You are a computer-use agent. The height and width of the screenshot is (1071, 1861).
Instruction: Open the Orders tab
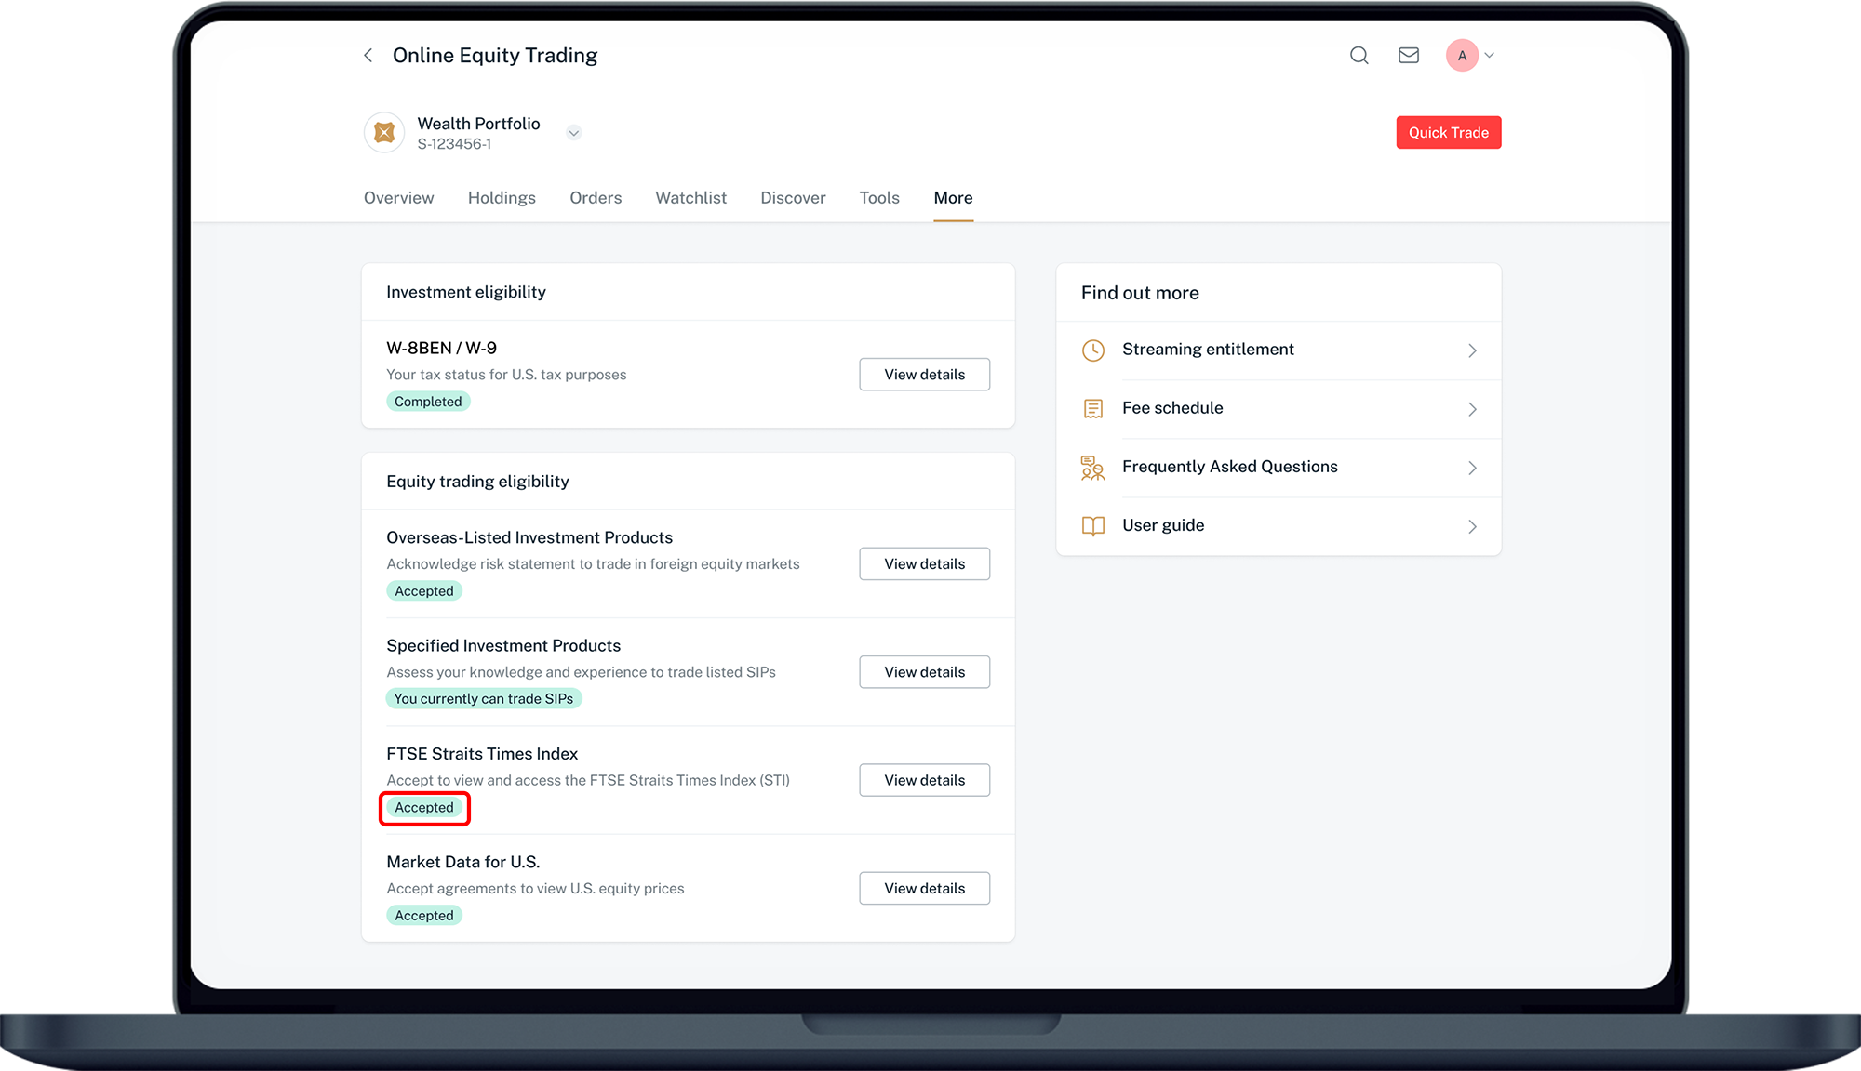pyautogui.click(x=596, y=198)
